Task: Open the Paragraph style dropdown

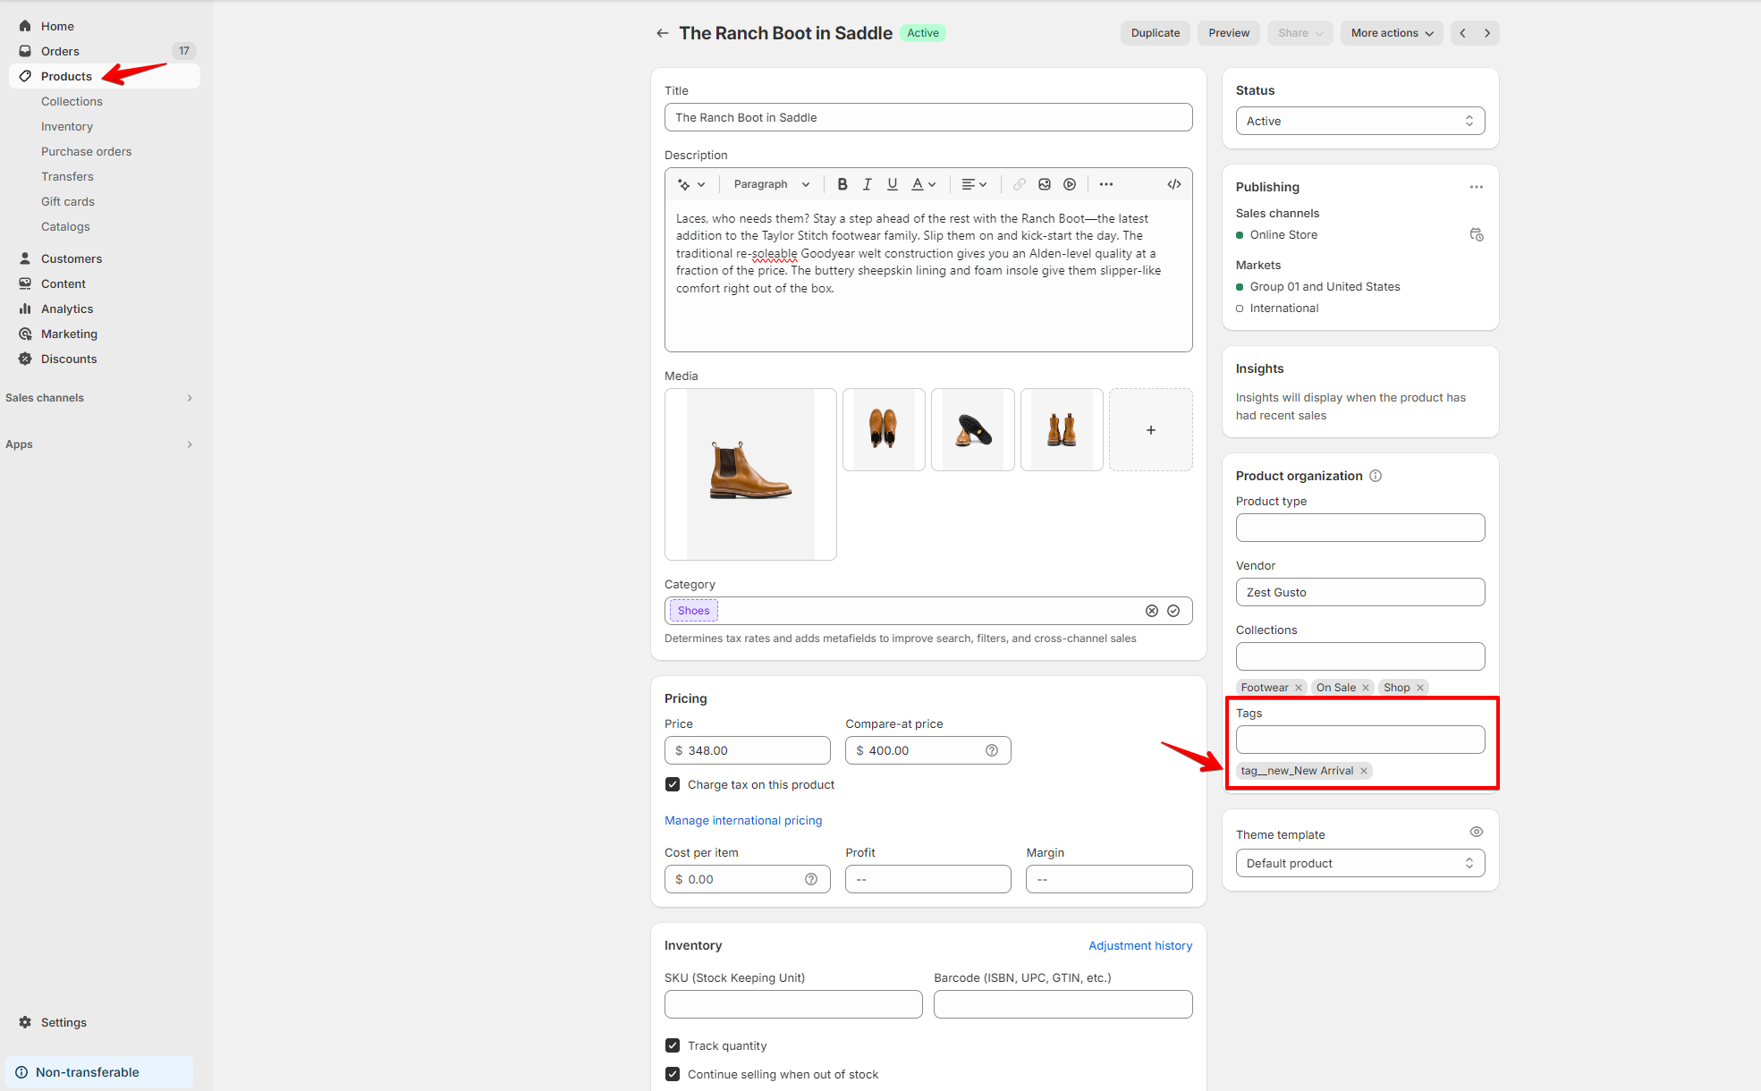Action: [771, 184]
